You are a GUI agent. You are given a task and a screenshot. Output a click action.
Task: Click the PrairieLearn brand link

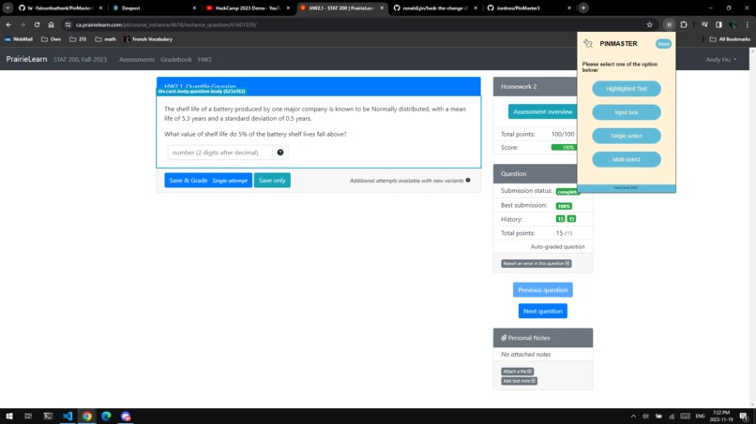click(26, 59)
